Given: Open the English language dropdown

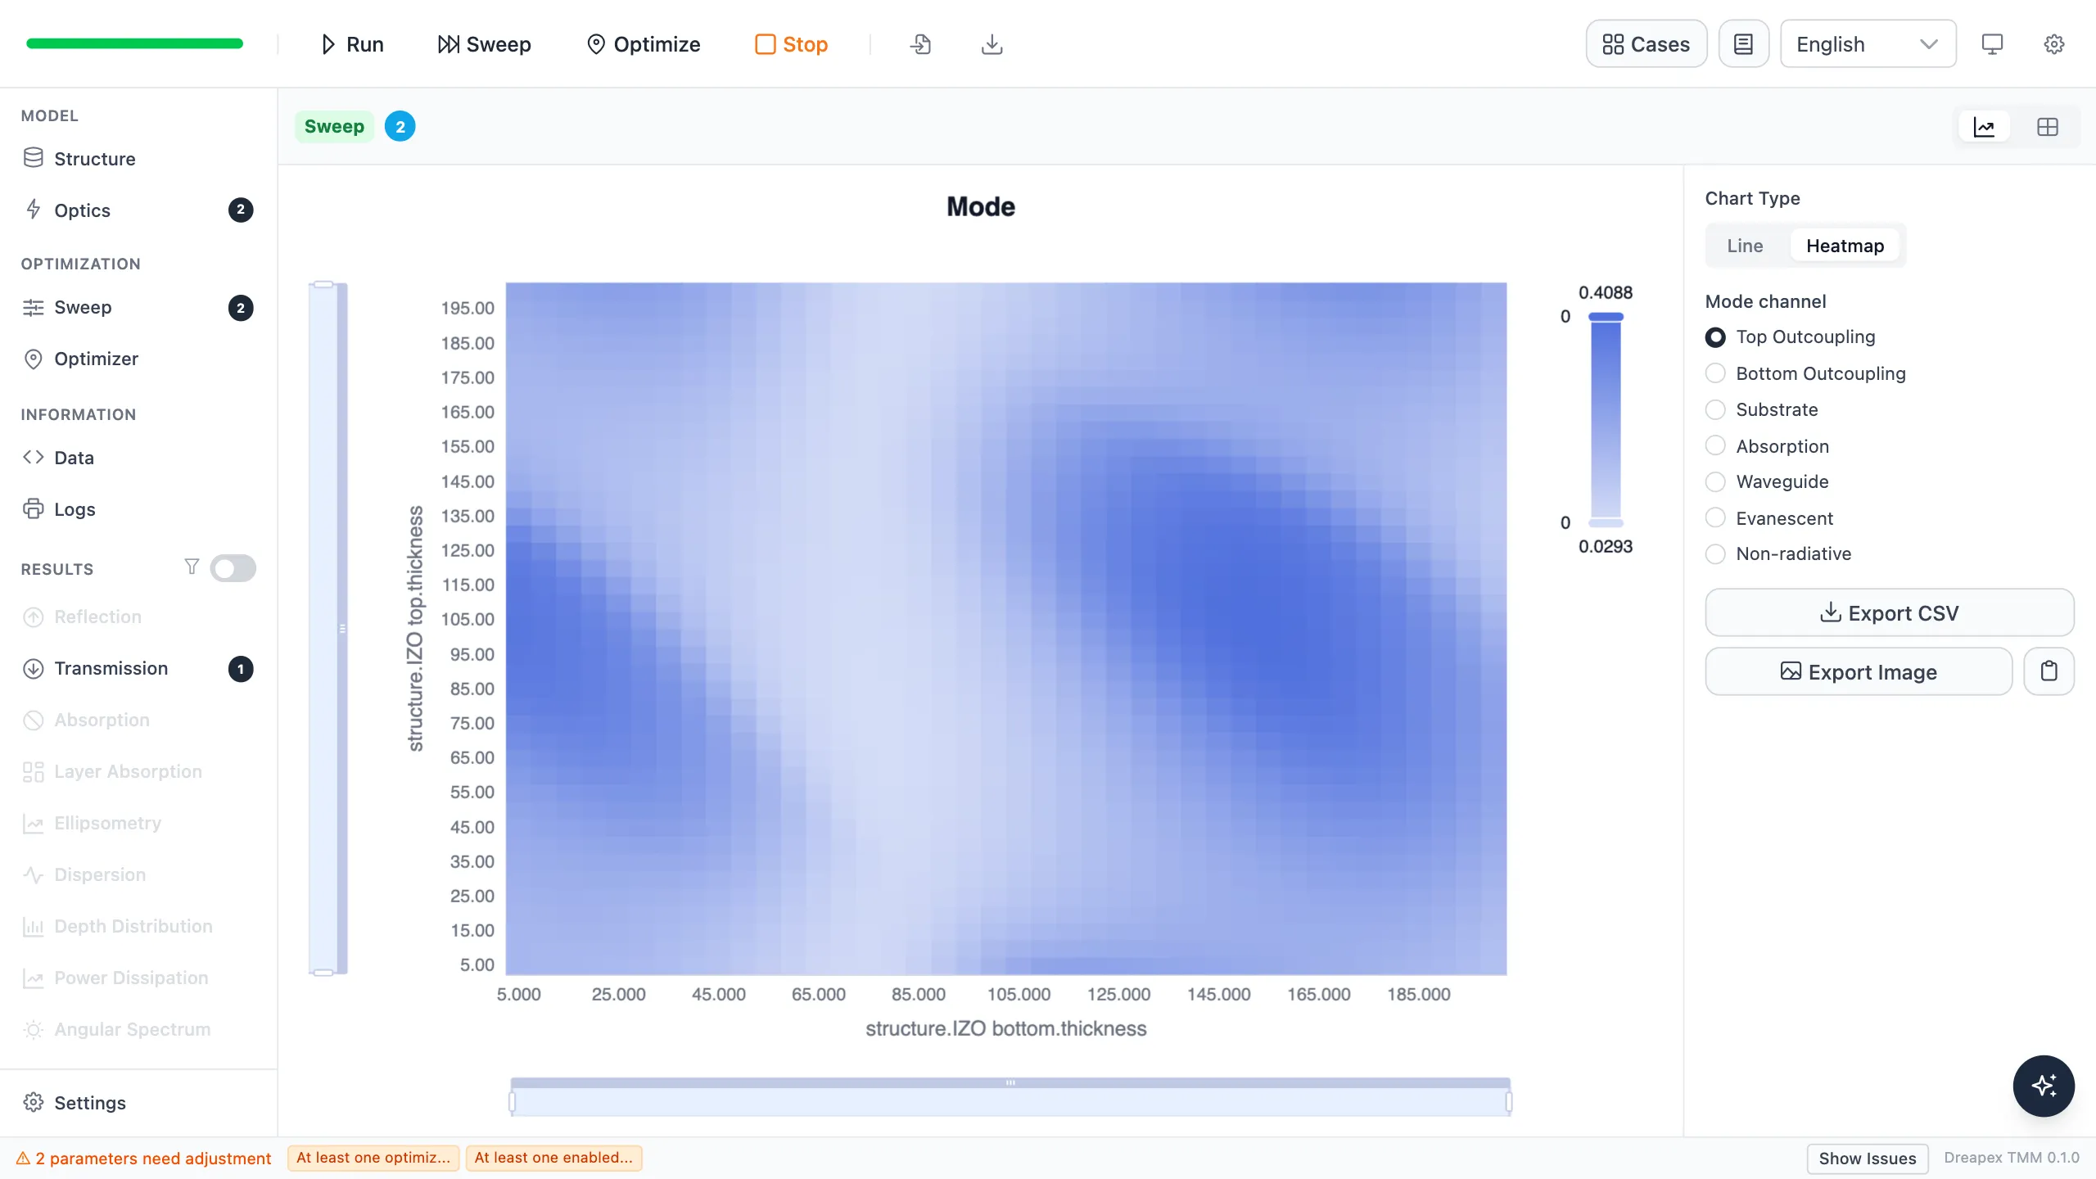Looking at the screenshot, I should [1868, 44].
